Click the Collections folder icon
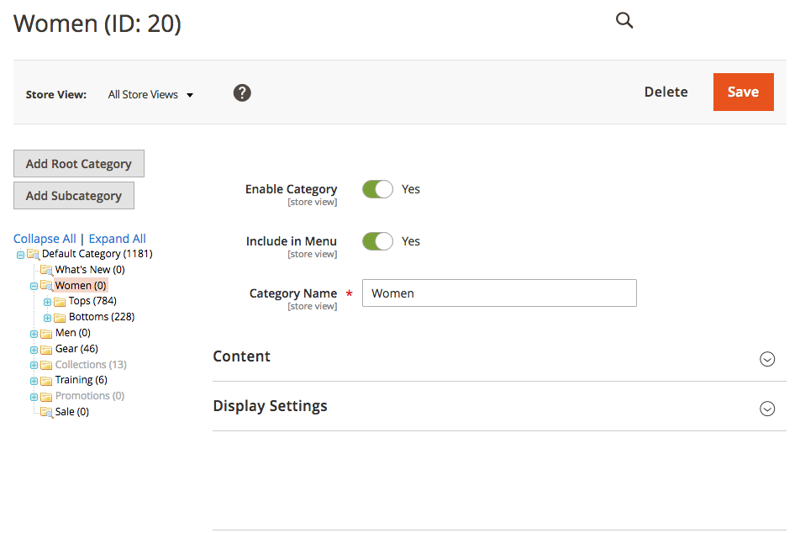This screenshot has width=800, height=533. pyautogui.click(x=46, y=365)
